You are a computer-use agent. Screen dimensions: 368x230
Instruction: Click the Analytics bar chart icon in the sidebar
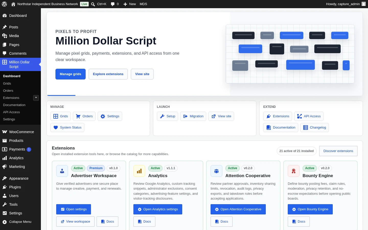pos(5,158)
